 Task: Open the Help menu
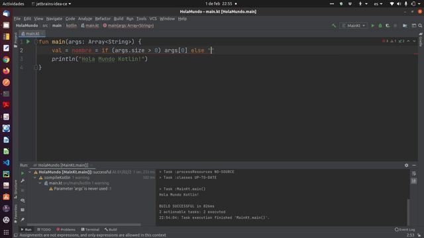click(x=182, y=19)
